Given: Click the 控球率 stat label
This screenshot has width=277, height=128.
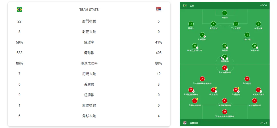Looking at the screenshot, I should click(x=89, y=42).
